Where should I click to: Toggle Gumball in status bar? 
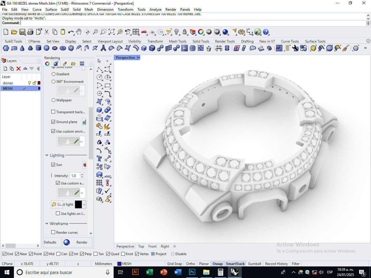click(x=254, y=264)
